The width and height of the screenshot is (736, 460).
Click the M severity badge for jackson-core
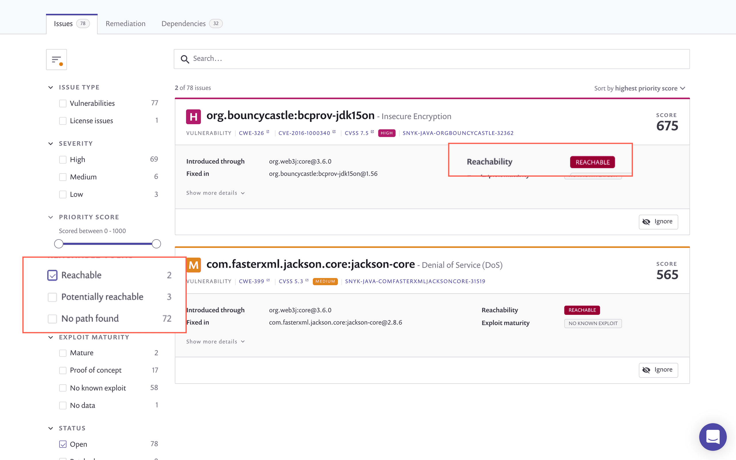(x=193, y=265)
